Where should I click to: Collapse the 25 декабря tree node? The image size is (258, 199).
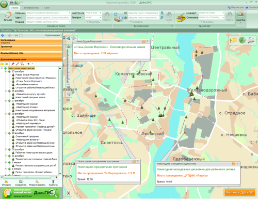6,71
